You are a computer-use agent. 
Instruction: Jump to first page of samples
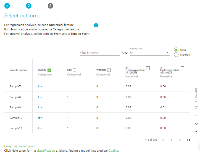pyautogui.click(x=163, y=140)
